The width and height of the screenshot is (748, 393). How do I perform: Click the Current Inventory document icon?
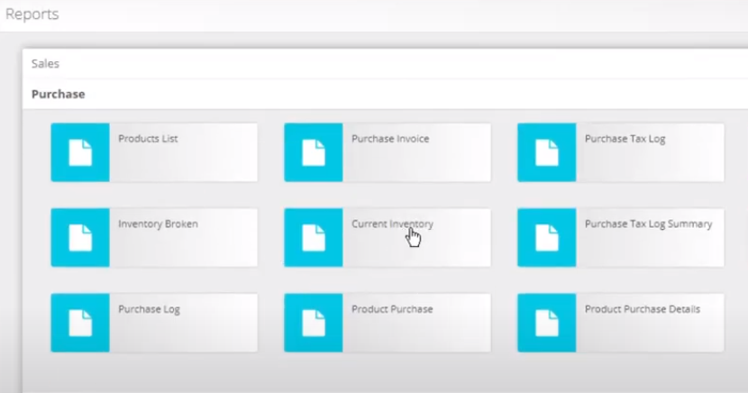[x=314, y=238]
